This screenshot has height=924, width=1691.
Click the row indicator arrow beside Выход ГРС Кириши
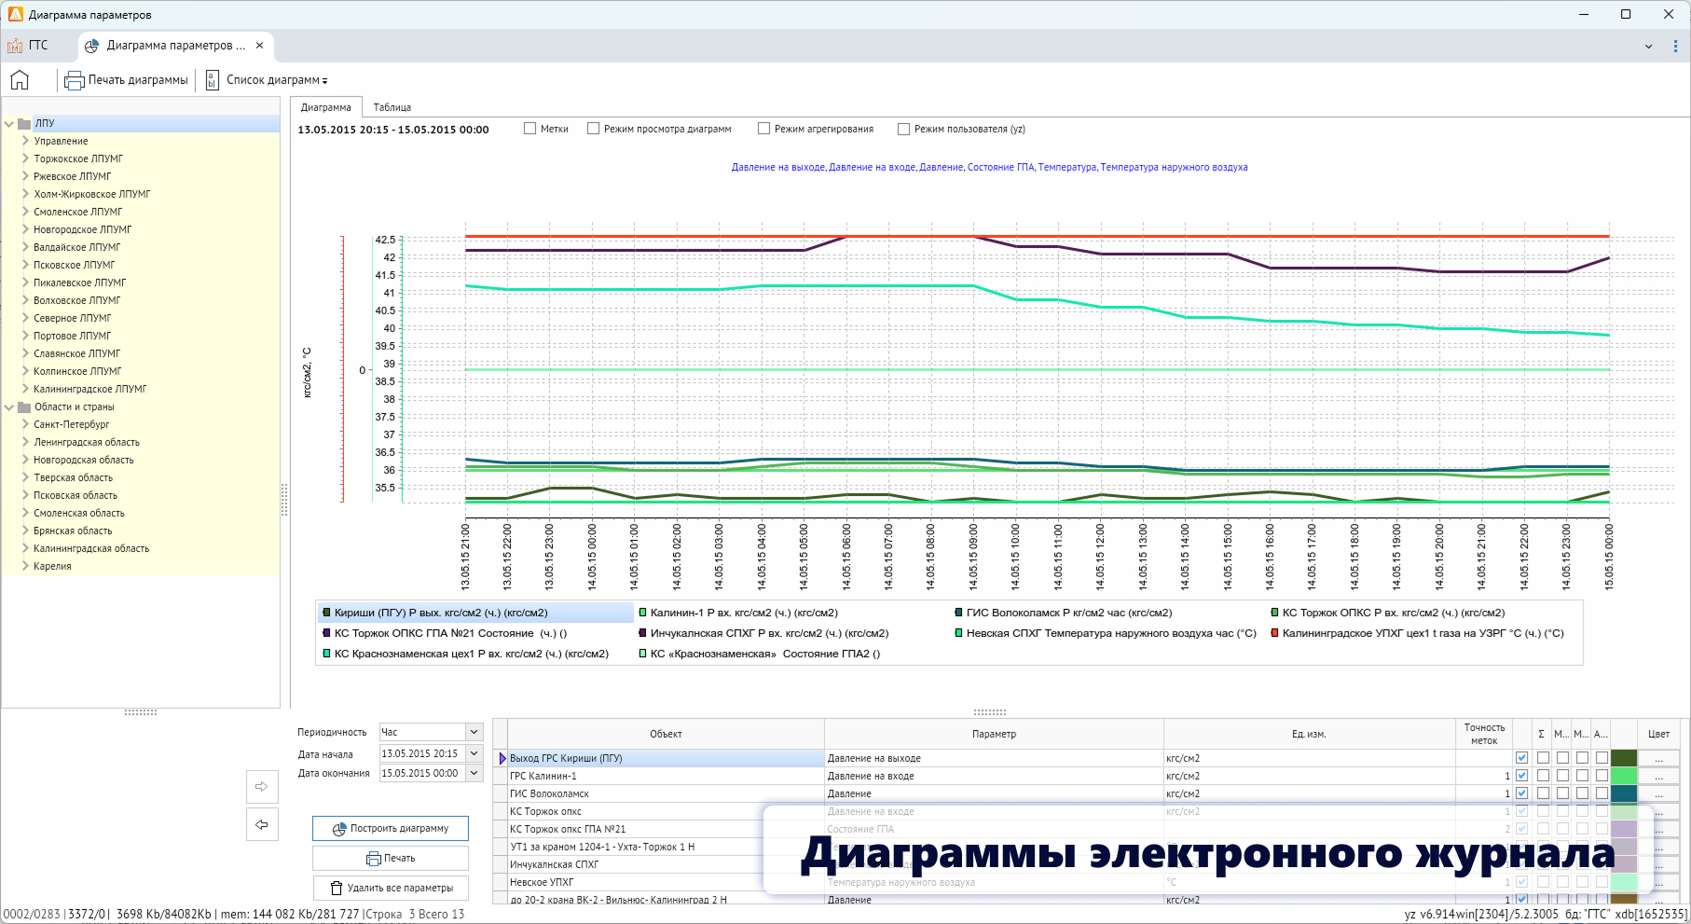pyautogui.click(x=502, y=758)
